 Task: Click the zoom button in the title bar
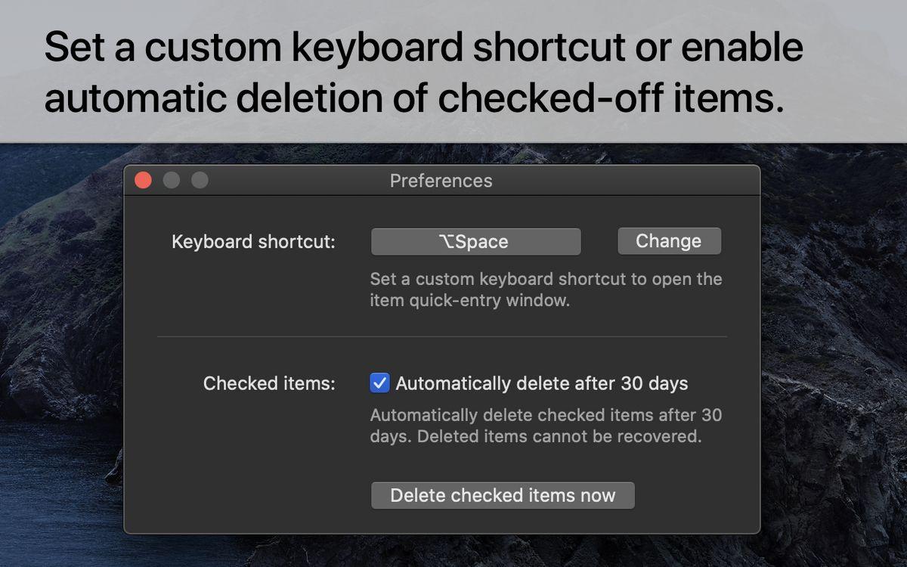[x=200, y=181]
